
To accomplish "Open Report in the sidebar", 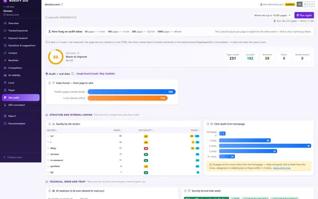I will tap(21, 116).
